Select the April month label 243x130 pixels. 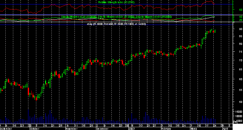click(x=225, y=129)
